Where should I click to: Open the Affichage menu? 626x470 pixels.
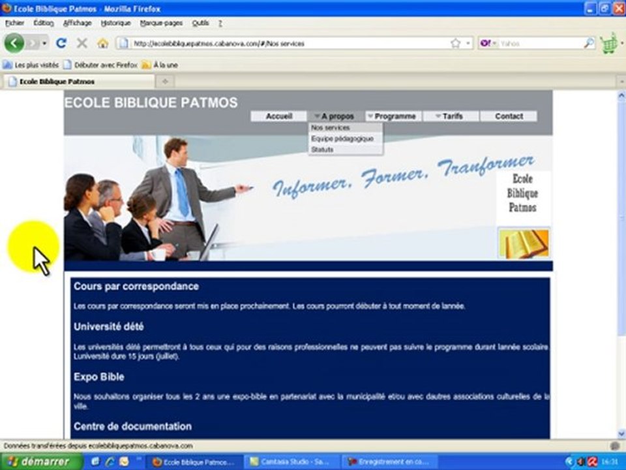(78, 23)
